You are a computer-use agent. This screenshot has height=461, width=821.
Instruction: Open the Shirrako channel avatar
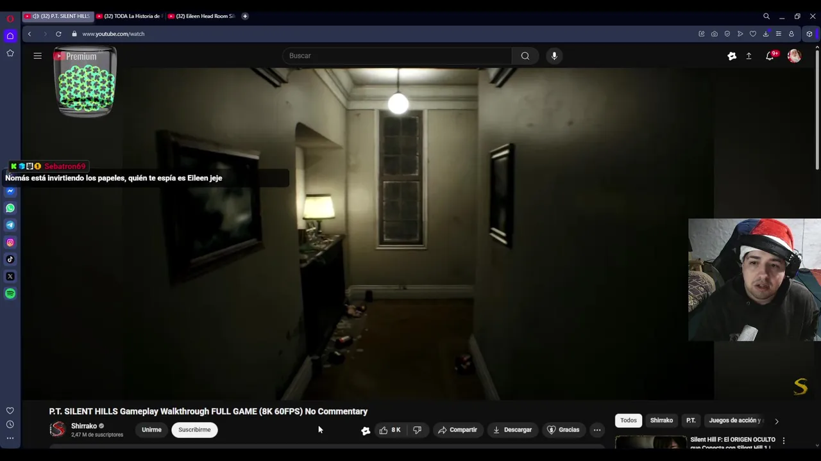click(x=58, y=430)
